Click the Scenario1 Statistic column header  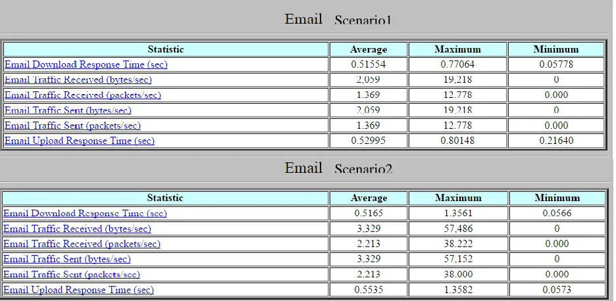tap(166, 49)
